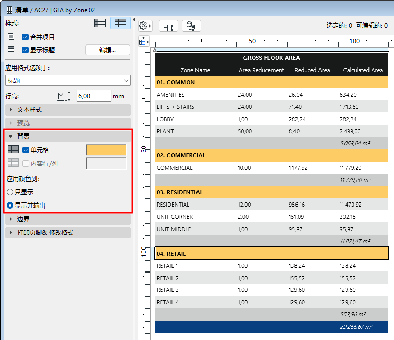Select the 显示并输出 radio button
Screen dimensions: 394x340
[10, 206]
